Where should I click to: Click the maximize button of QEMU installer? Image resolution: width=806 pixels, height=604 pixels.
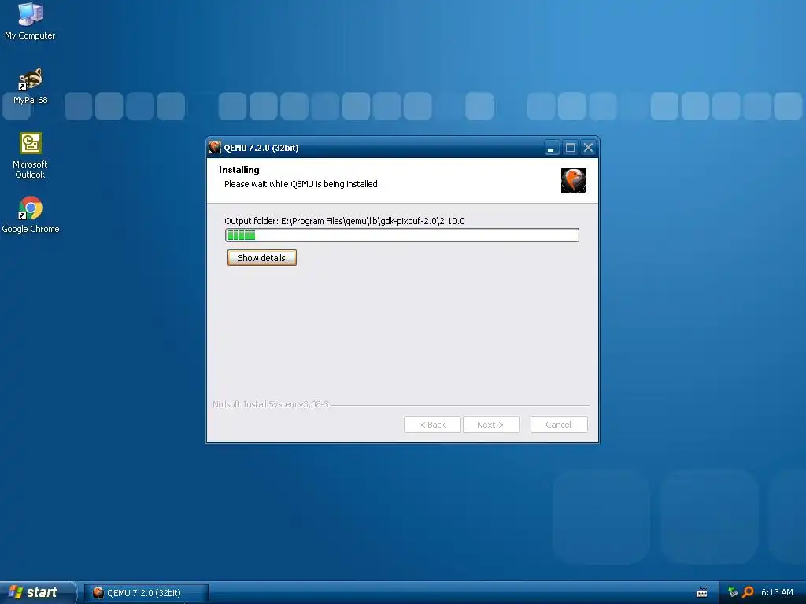570,148
